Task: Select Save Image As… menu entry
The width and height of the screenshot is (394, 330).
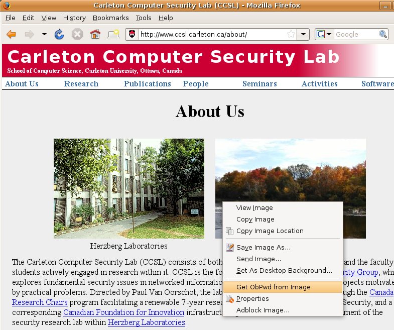Action: [x=283, y=248]
